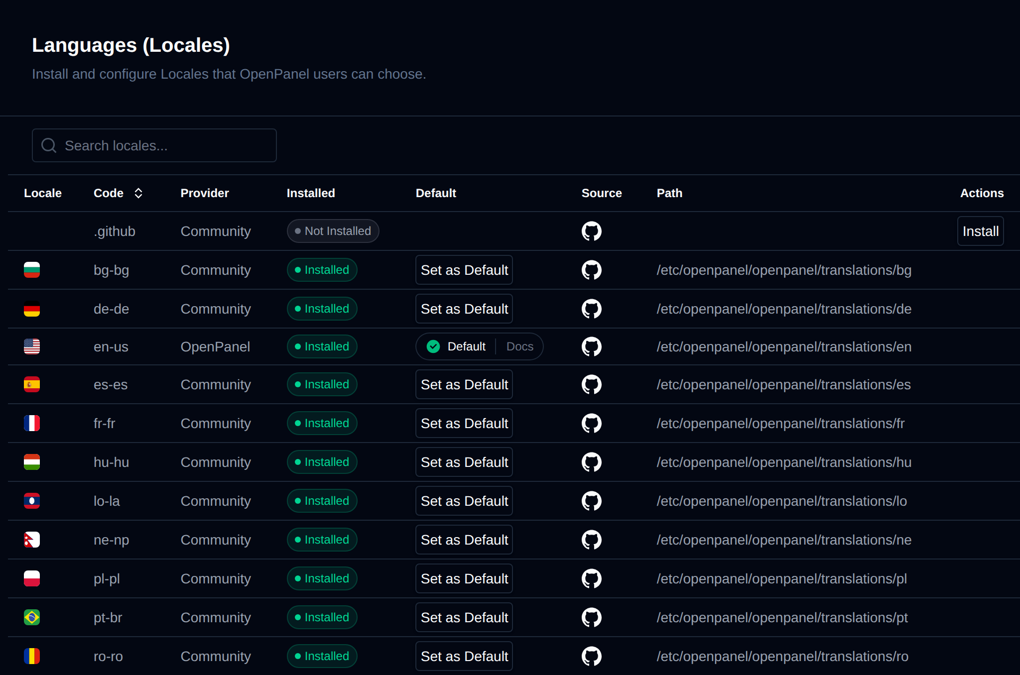This screenshot has width=1020, height=675.
Task: Open GitHub source for hu-hu locale
Action: click(592, 462)
